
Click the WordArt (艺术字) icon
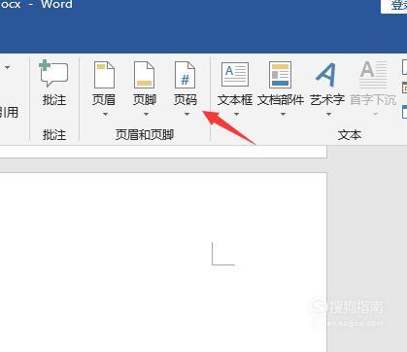coord(325,75)
